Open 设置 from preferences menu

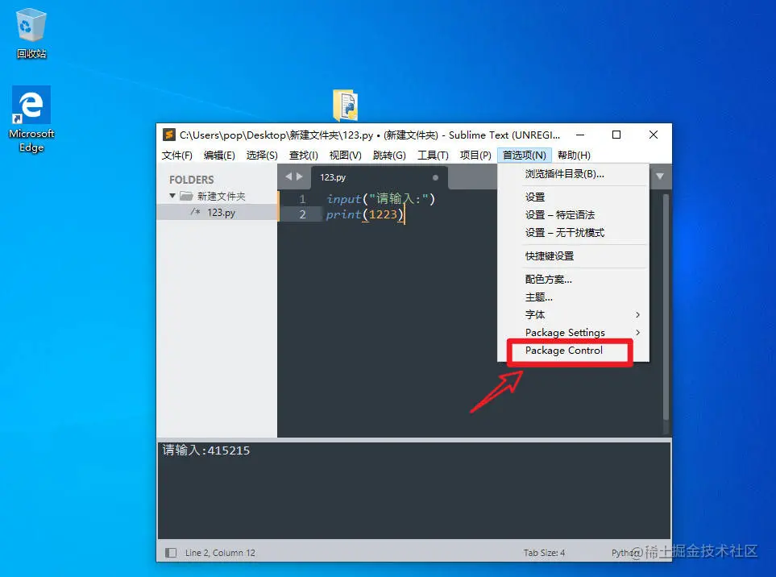click(x=574, y=197)
